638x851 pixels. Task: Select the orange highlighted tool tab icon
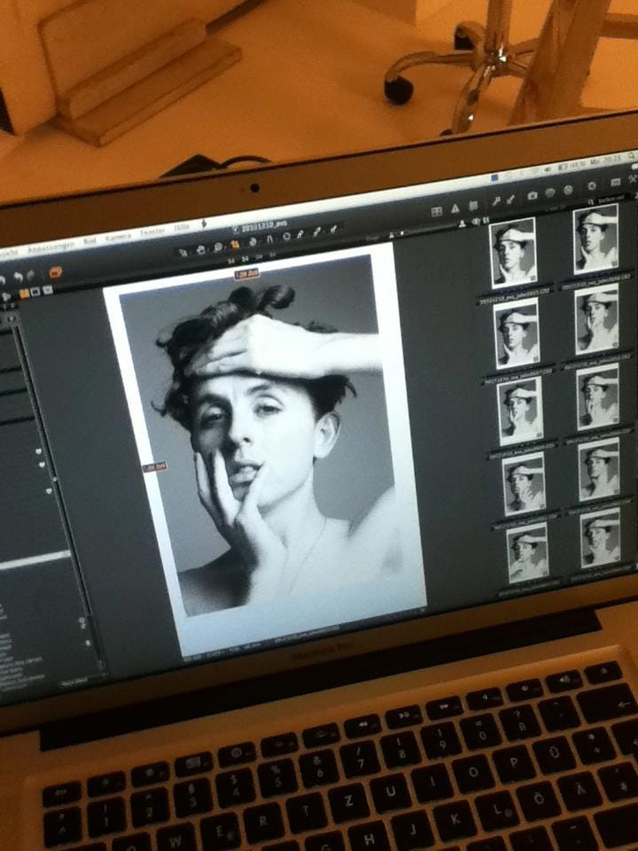25,293
